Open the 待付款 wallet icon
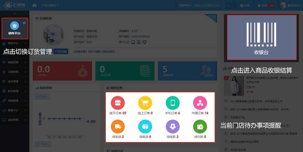The height and width of the screenshot is (152, 303). click(x=200, y=127)
